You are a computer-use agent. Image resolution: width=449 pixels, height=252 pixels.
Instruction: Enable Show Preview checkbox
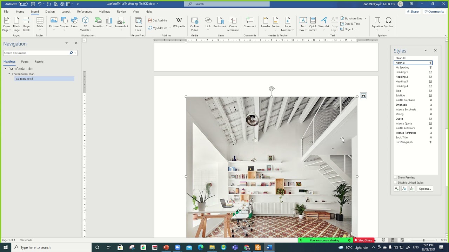tap(395, 178)
